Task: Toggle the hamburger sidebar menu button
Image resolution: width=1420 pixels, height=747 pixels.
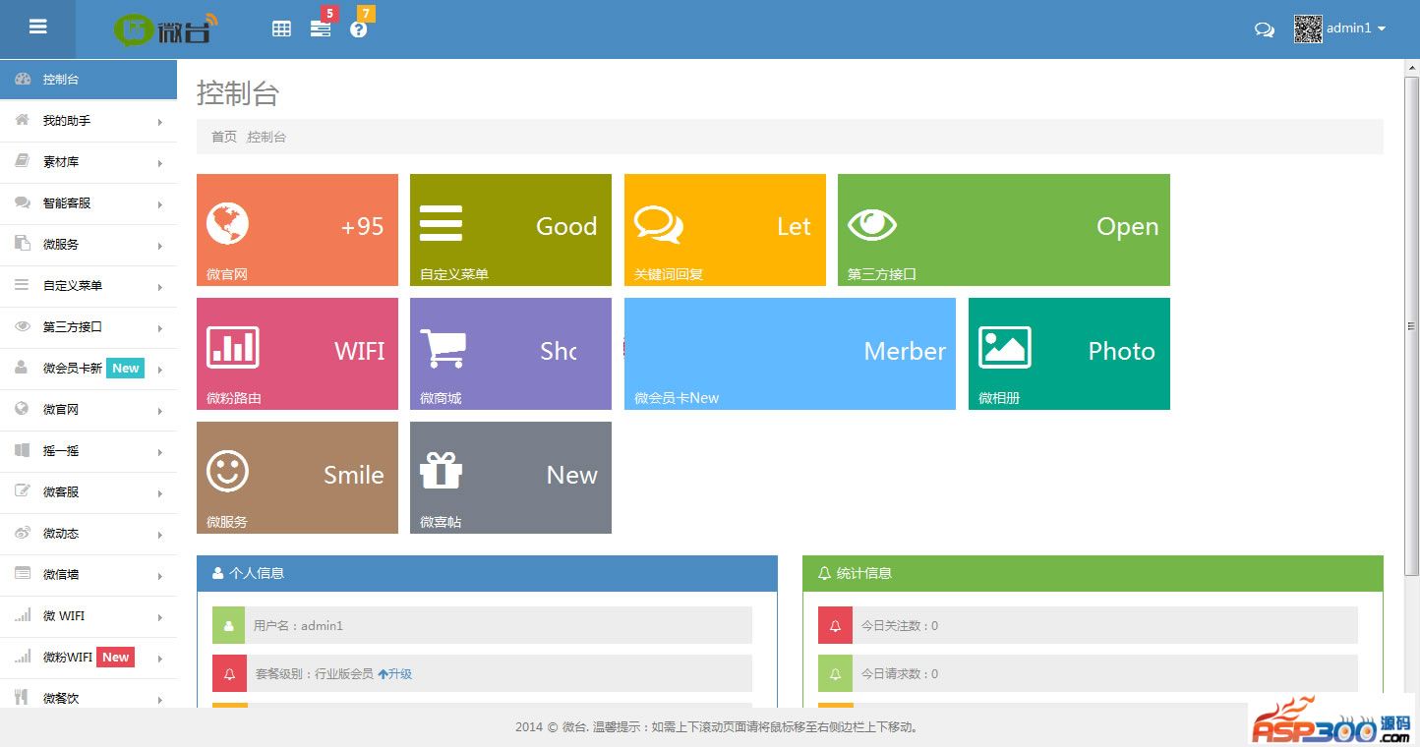Action: click(37, 28)
